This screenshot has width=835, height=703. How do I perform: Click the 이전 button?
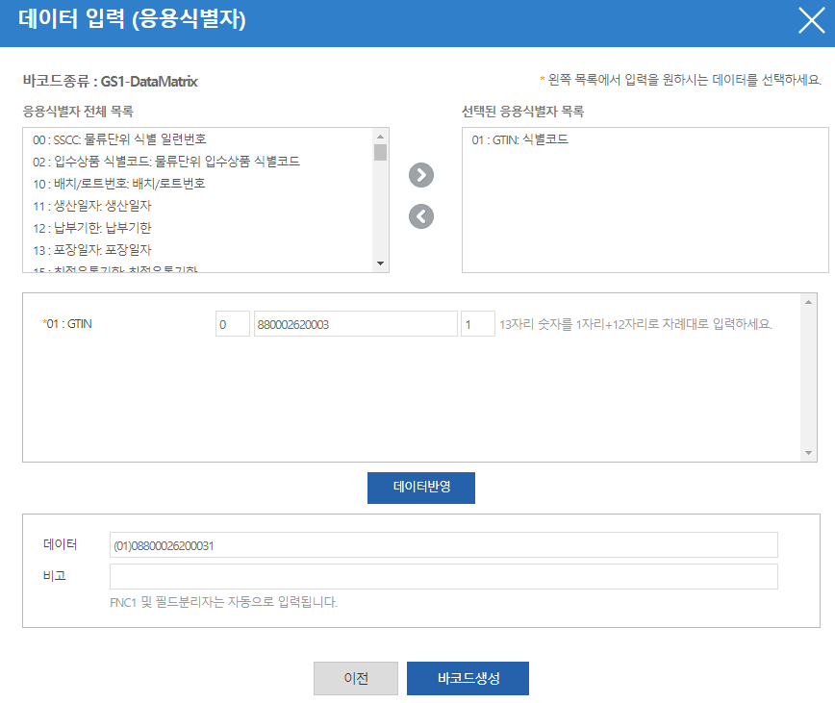pos(356,678)
